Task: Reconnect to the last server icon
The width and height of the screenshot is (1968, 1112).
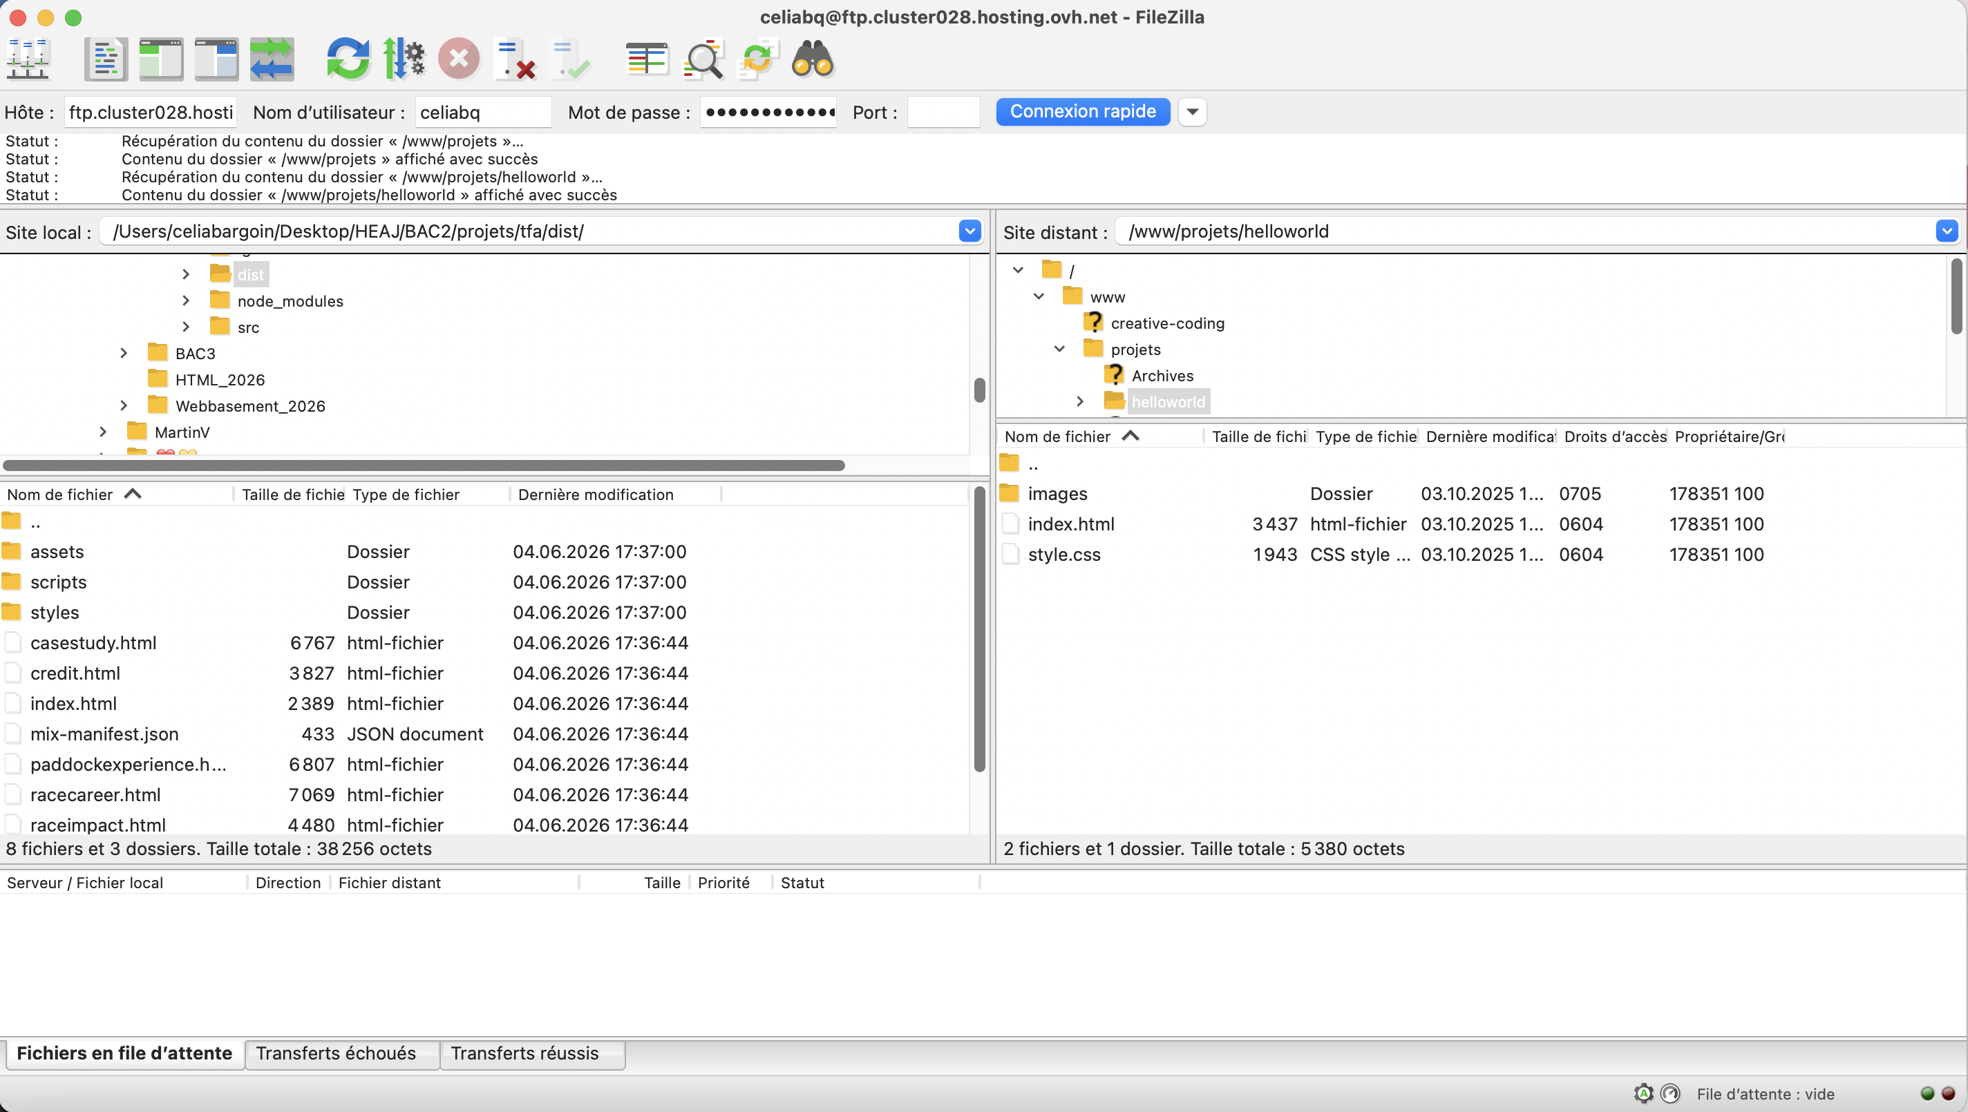Action: point(570,59)
